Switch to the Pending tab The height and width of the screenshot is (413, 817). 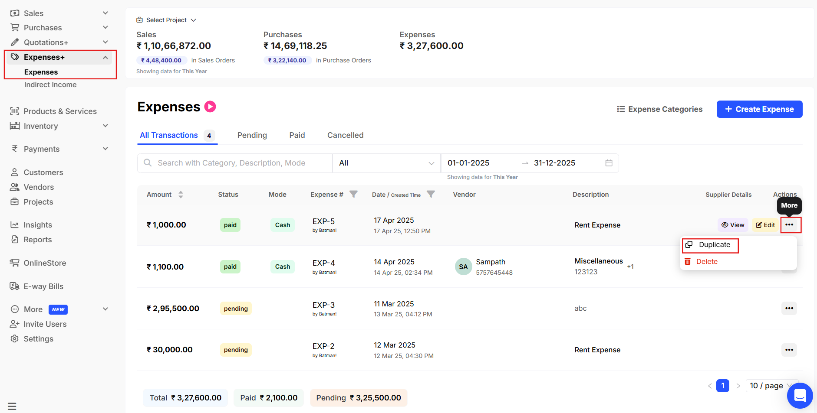coord(252,135)
